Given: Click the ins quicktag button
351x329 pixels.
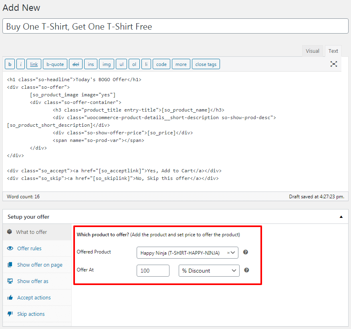Looking at the screenshot, I should point(91,64).
